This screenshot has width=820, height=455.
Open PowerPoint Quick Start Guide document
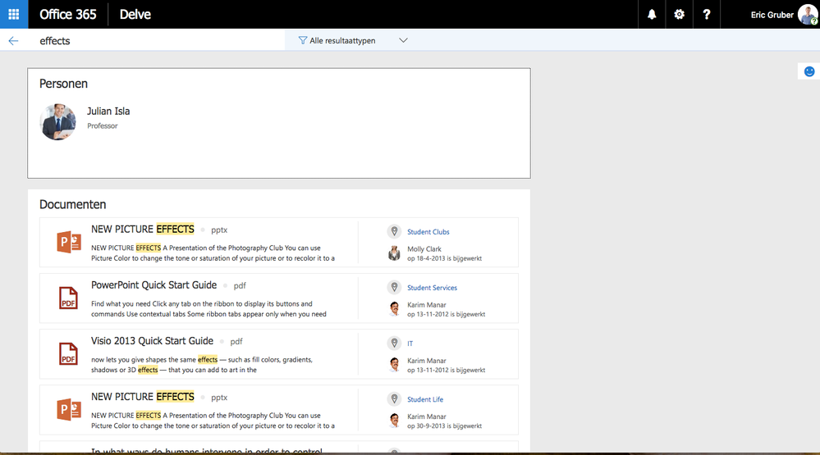[153, 284]
